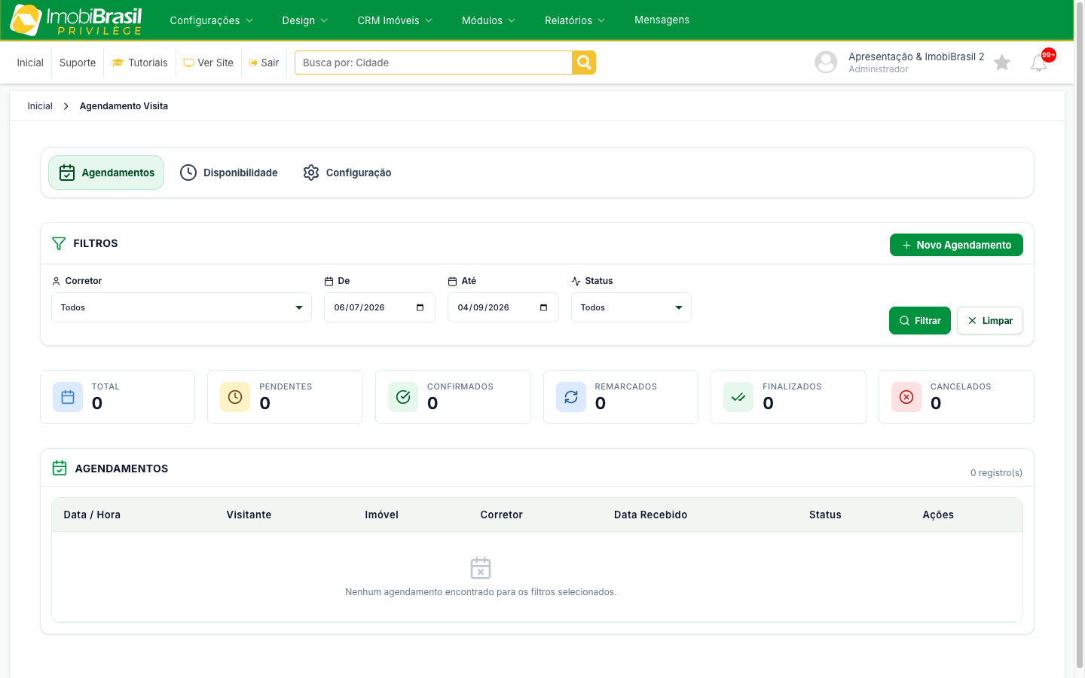Click the Novo Agendamento button
Viewport: 1085px width, 678px height.
coord(956,245)
